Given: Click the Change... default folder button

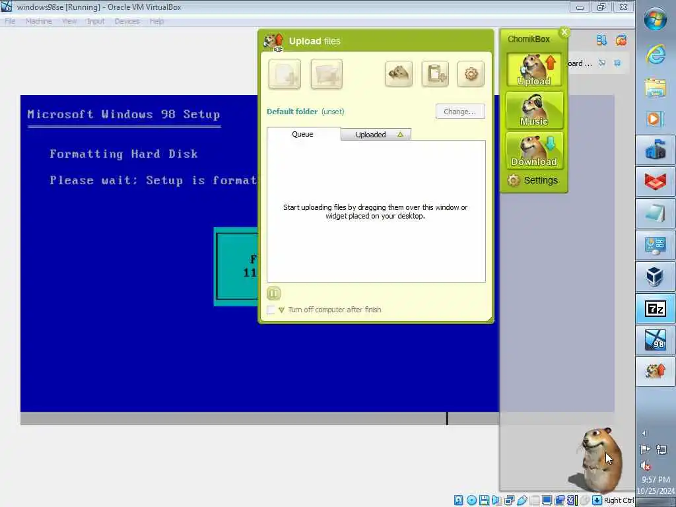Looking at the screenshot, I should coord(460,112).
